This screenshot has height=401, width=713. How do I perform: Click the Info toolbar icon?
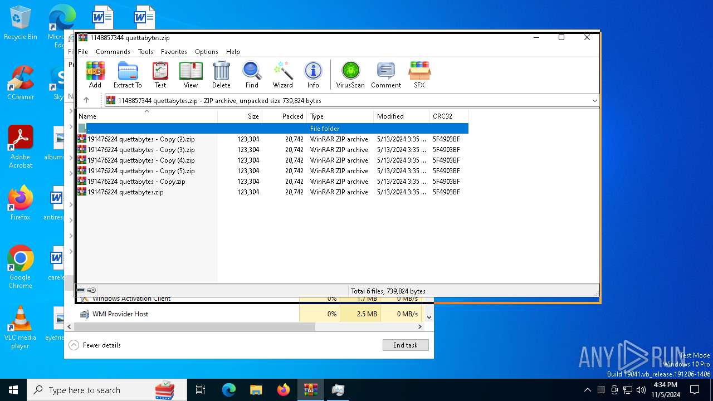click(313, 75)
